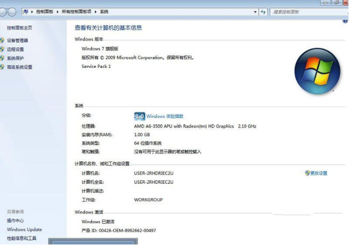Open 高级系统设置 link
349x245 pixels.
tap(20, 67)
